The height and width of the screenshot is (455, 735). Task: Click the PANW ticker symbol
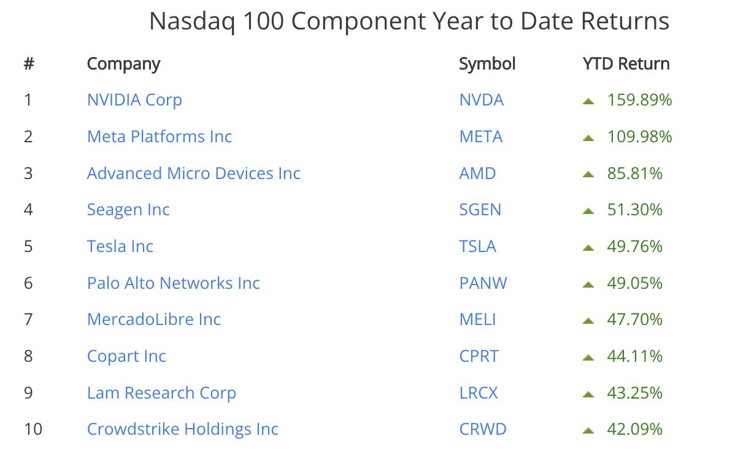tap(483, 283)
